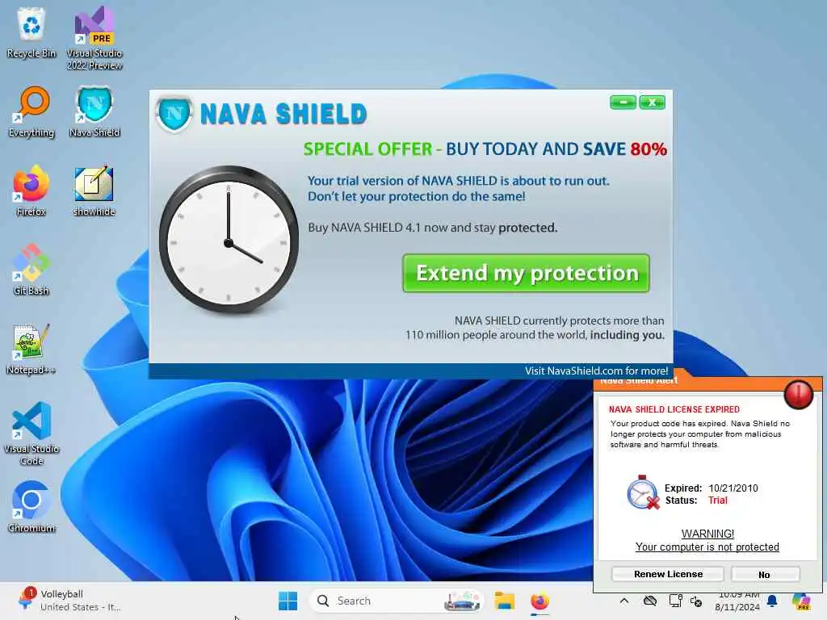Click the red alert icon in Nava Shield Alert

coord(798,394)
